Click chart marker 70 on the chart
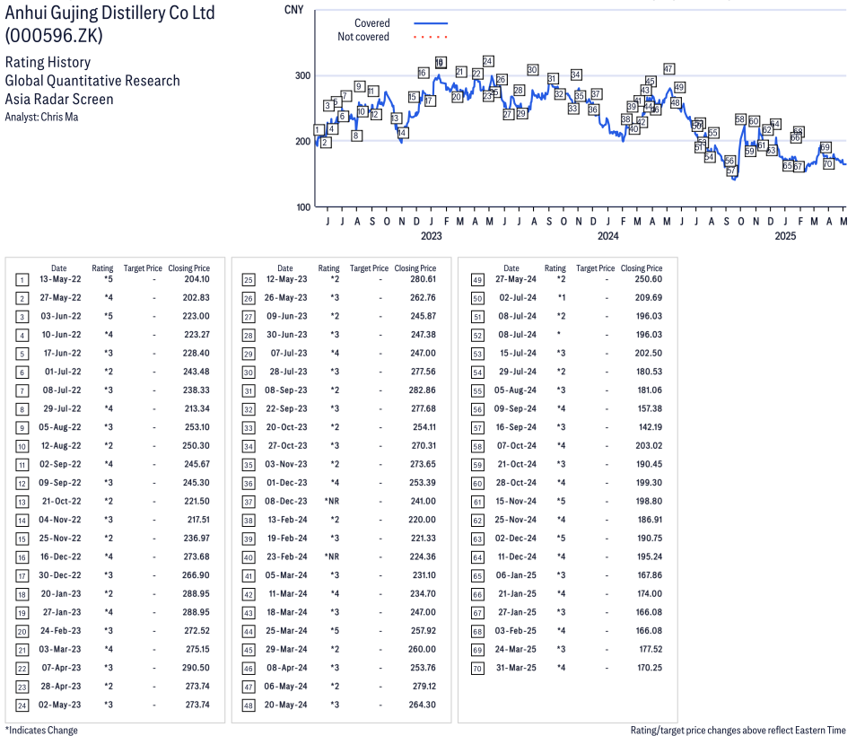This screenshot has width=856, height=736. tap(828, 163)
